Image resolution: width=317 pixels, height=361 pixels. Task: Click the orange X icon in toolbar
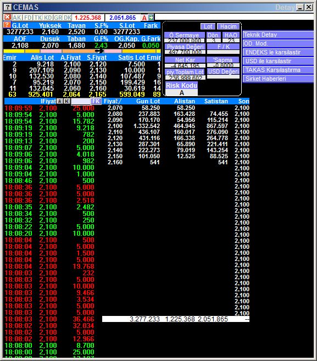pos(7,17)
